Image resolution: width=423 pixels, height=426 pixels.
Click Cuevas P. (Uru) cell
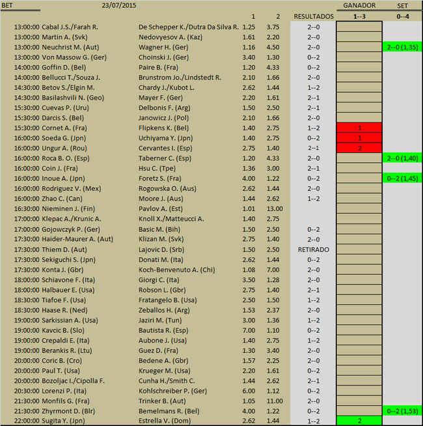pyautogui.click(x=66, y=108)
